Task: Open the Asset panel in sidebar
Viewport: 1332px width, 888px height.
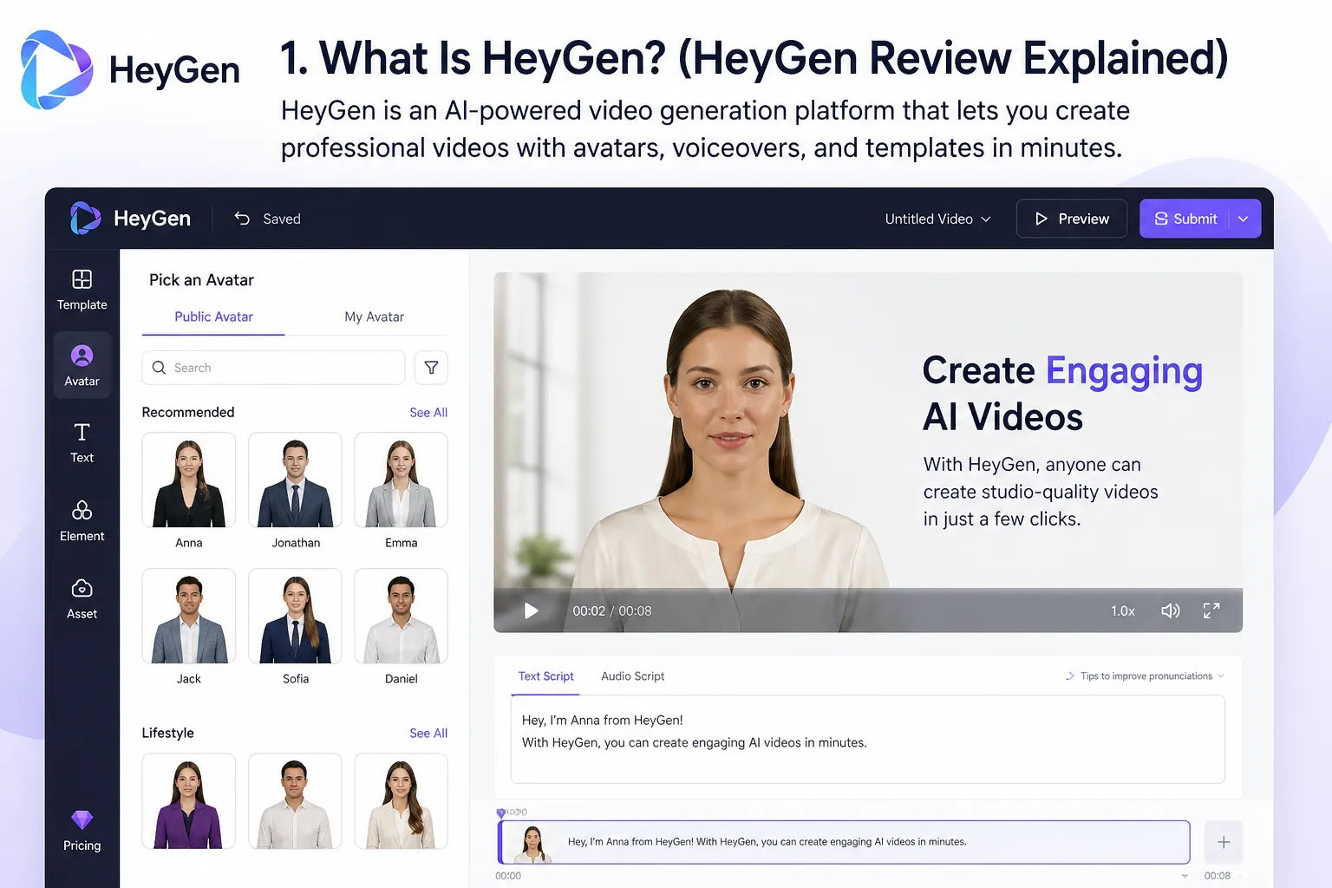Action: [x=82, y=598]
